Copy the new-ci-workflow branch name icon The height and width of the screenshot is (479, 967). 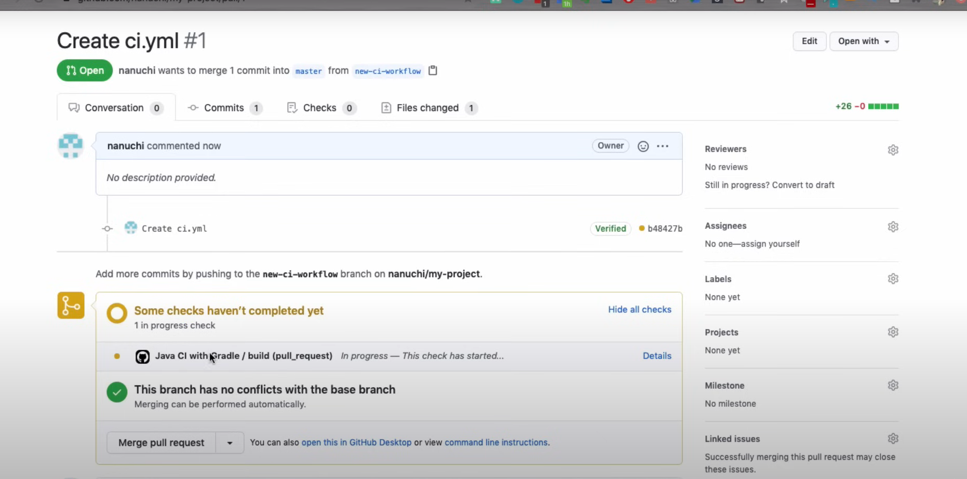(433, 71)
